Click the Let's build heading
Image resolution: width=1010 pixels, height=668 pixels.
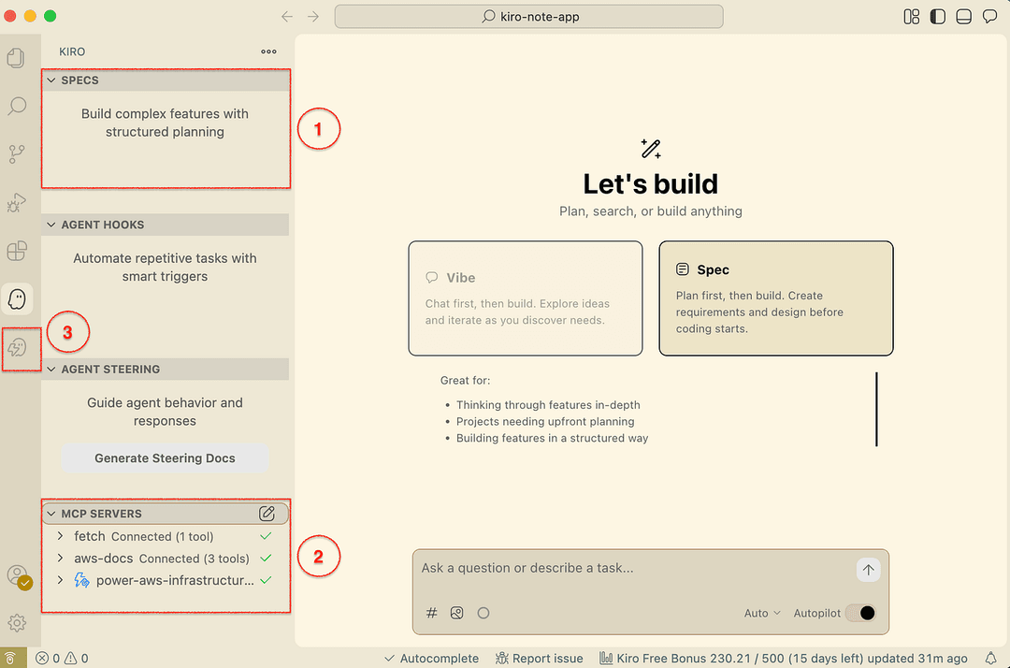[651, 184]
